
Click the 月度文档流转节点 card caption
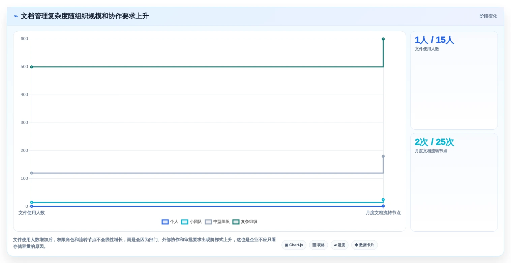pyautogui.click(x=431, y=151)
